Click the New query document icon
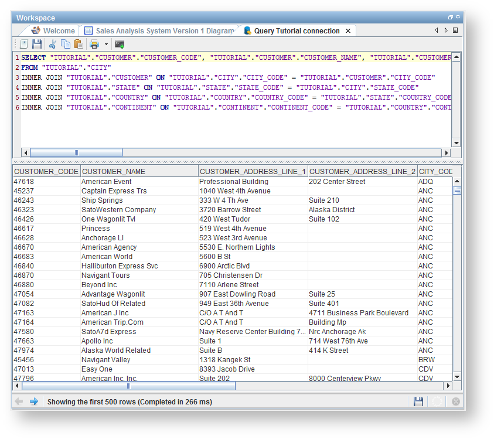Viewport: 494px width, 439px height. 23,44
